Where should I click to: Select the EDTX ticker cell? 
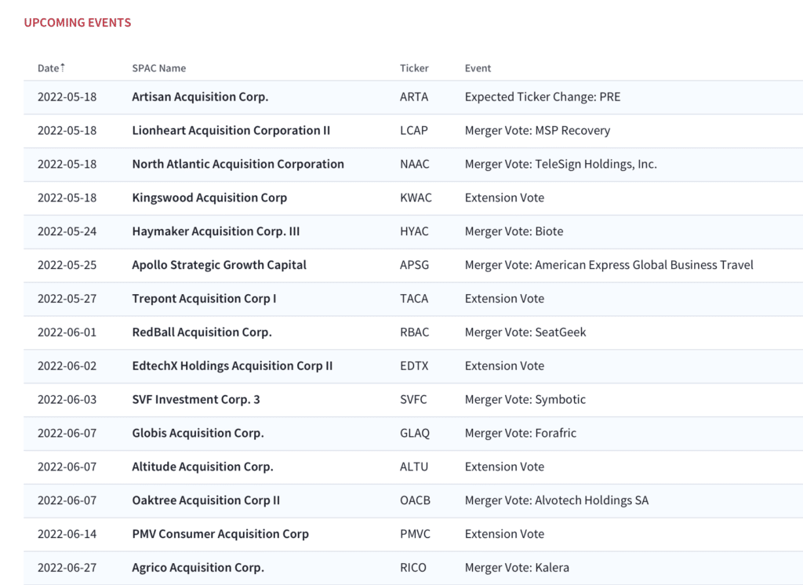(x=414, y=365)
